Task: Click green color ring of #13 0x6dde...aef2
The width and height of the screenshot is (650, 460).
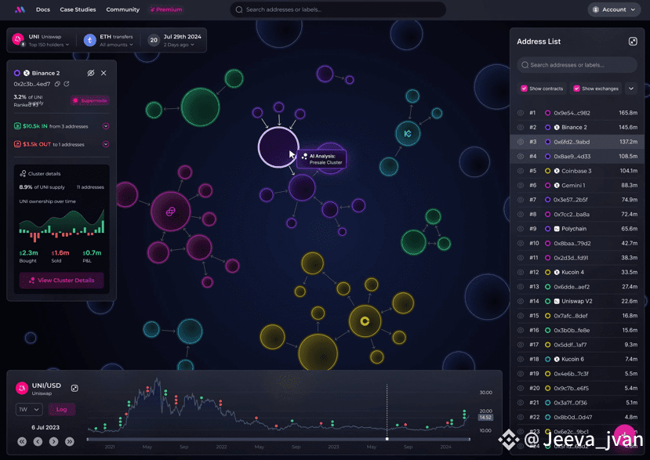Action: click(547, 287)
